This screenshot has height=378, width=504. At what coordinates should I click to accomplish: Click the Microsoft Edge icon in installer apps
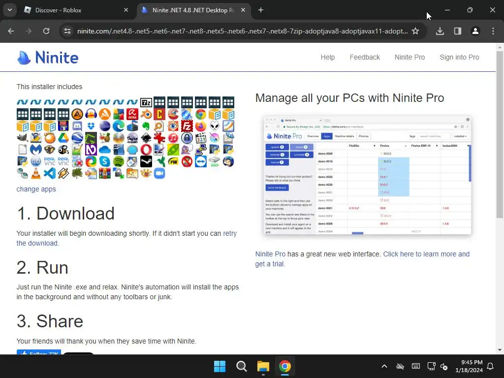[x=118, y=126]
